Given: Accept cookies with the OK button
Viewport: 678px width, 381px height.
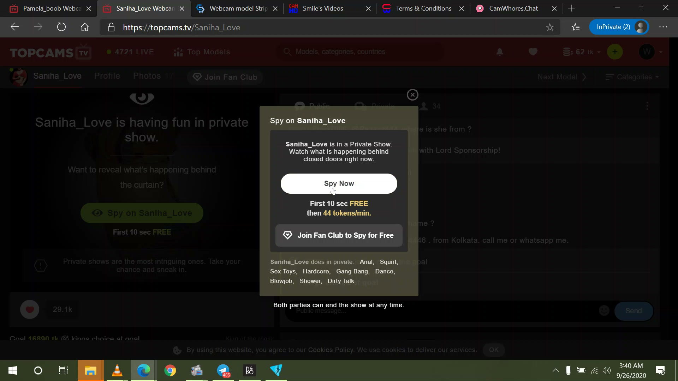Looking at the screenshot, I should pyautogui.click(x=494, y=350).
